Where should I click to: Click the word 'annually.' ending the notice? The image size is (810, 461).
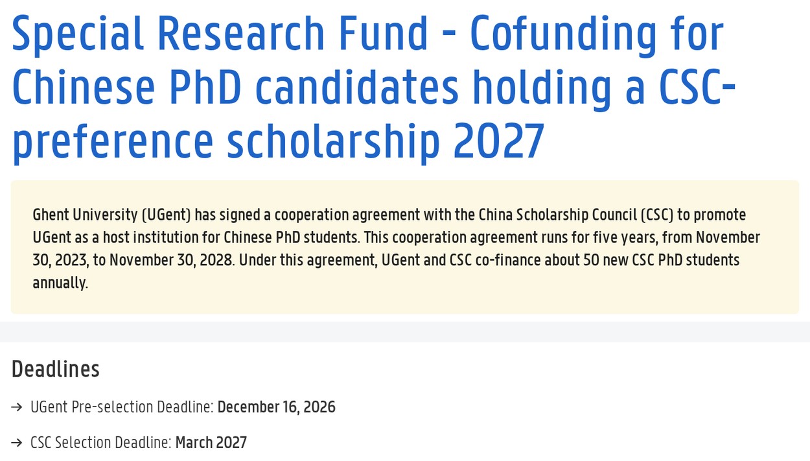click(x=60, y=283)
